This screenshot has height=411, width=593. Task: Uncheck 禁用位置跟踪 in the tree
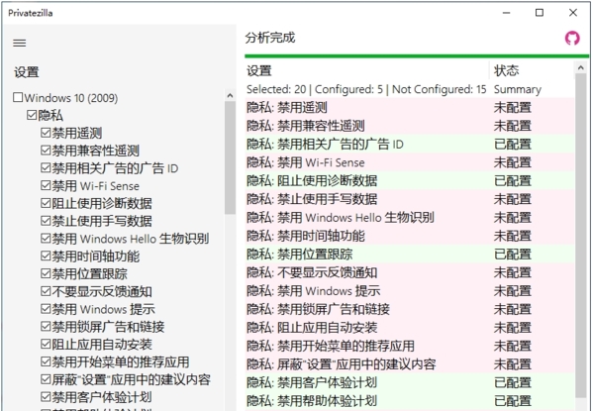[x=46, y=273]
